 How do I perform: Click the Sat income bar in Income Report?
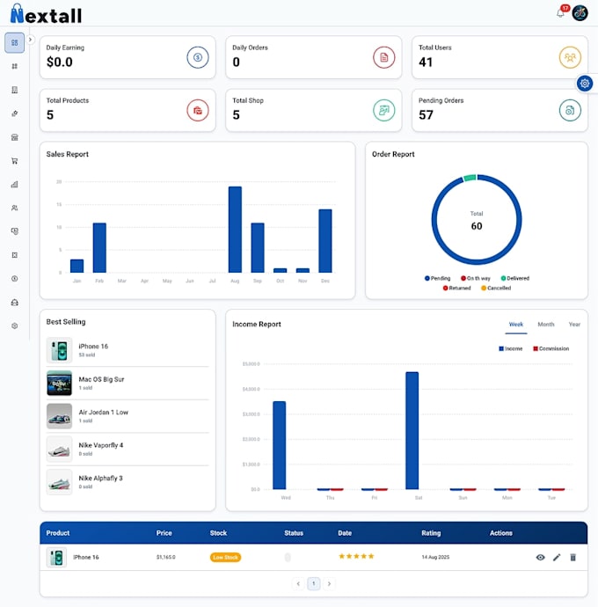[412, 430]
